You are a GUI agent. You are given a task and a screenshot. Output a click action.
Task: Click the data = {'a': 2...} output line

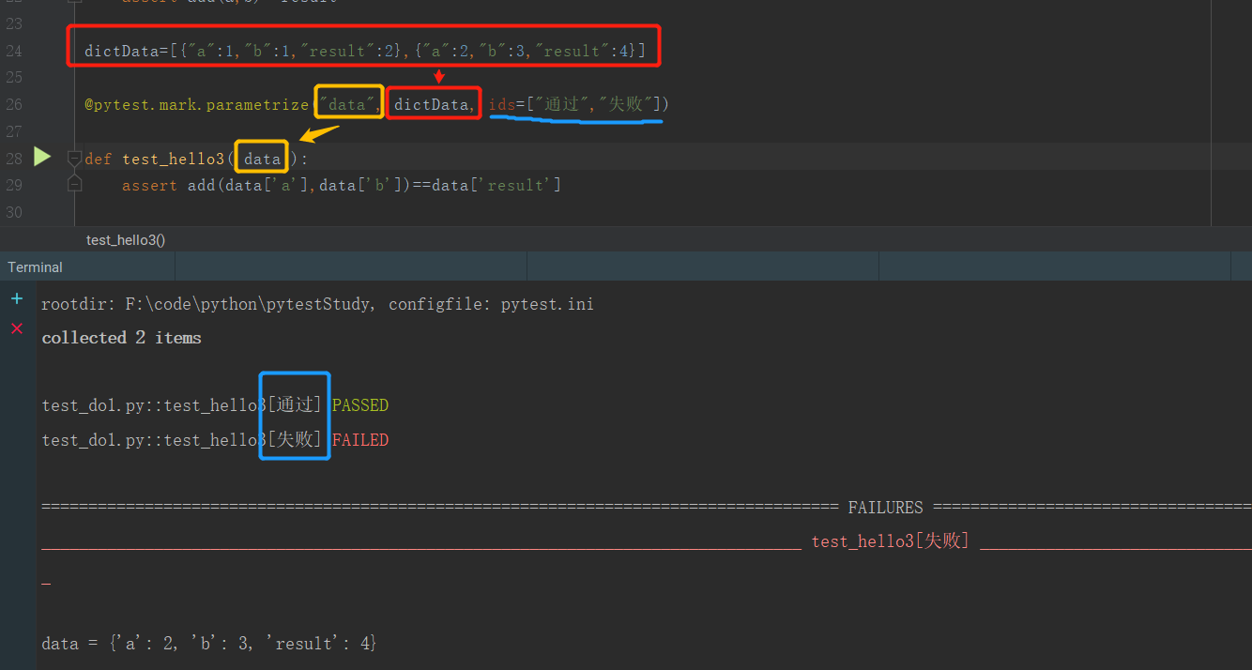tap(209, 643)
